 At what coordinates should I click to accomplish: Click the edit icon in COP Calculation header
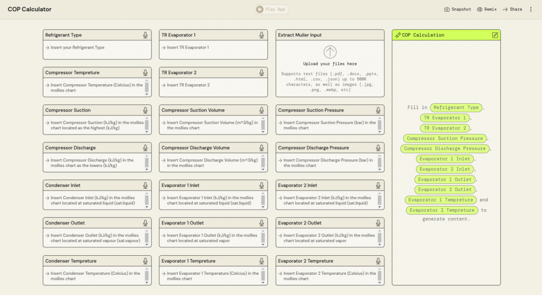coord(495,35)
